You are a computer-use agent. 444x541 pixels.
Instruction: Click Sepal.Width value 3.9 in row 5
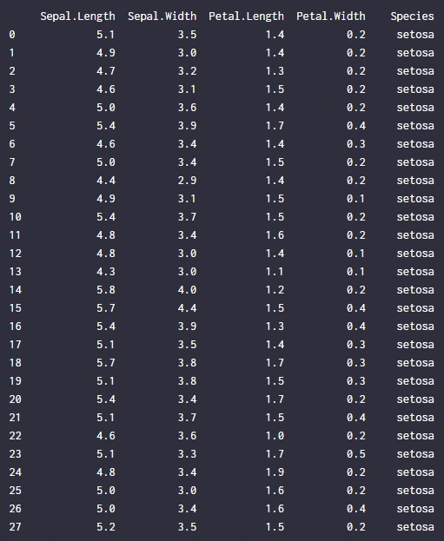[x=187, y=126]
